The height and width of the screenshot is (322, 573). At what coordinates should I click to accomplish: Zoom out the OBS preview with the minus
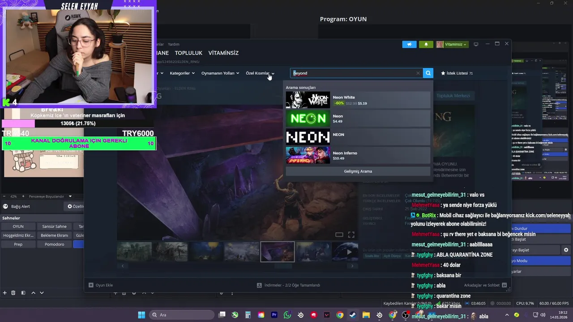(x=4, y=196)
